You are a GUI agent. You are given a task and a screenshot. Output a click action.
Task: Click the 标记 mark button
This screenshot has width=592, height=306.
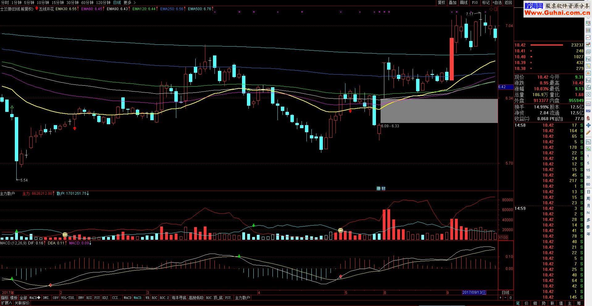[x=486, y=2]
